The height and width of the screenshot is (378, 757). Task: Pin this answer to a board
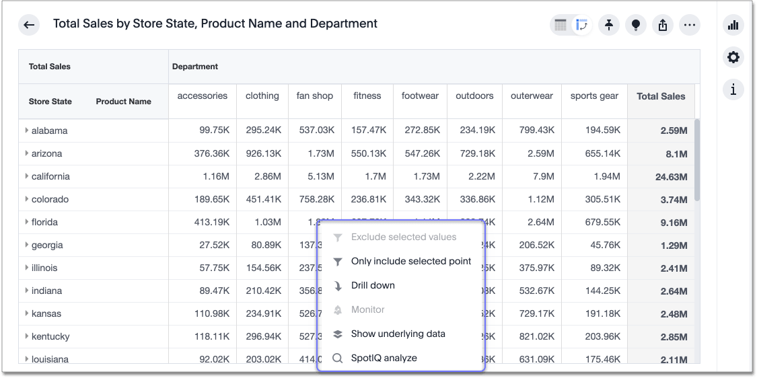pyautogui.click(x=609, y=25)
